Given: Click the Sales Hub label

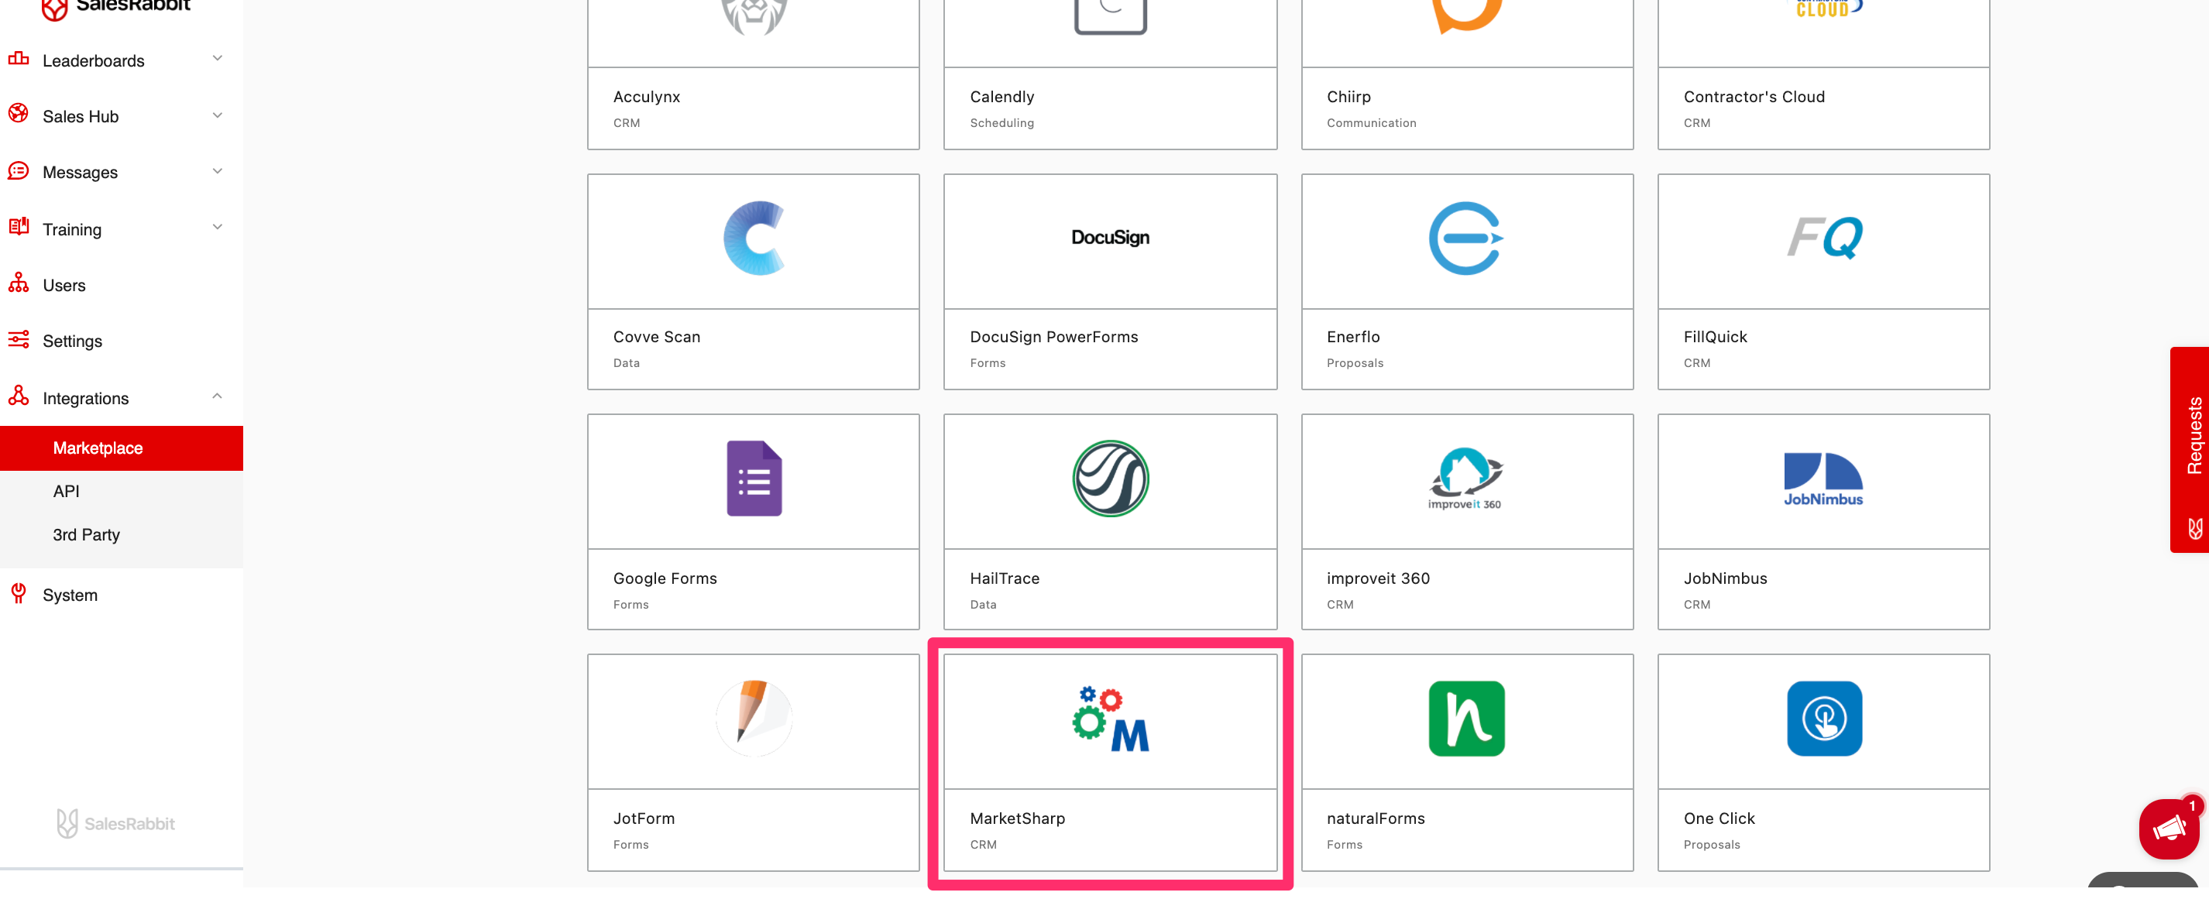Looking at the screenshot, I should click(x=81, y=117).
